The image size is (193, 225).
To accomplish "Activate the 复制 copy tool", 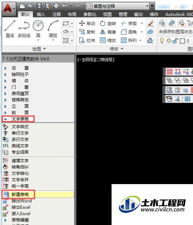I will (87, 32).
